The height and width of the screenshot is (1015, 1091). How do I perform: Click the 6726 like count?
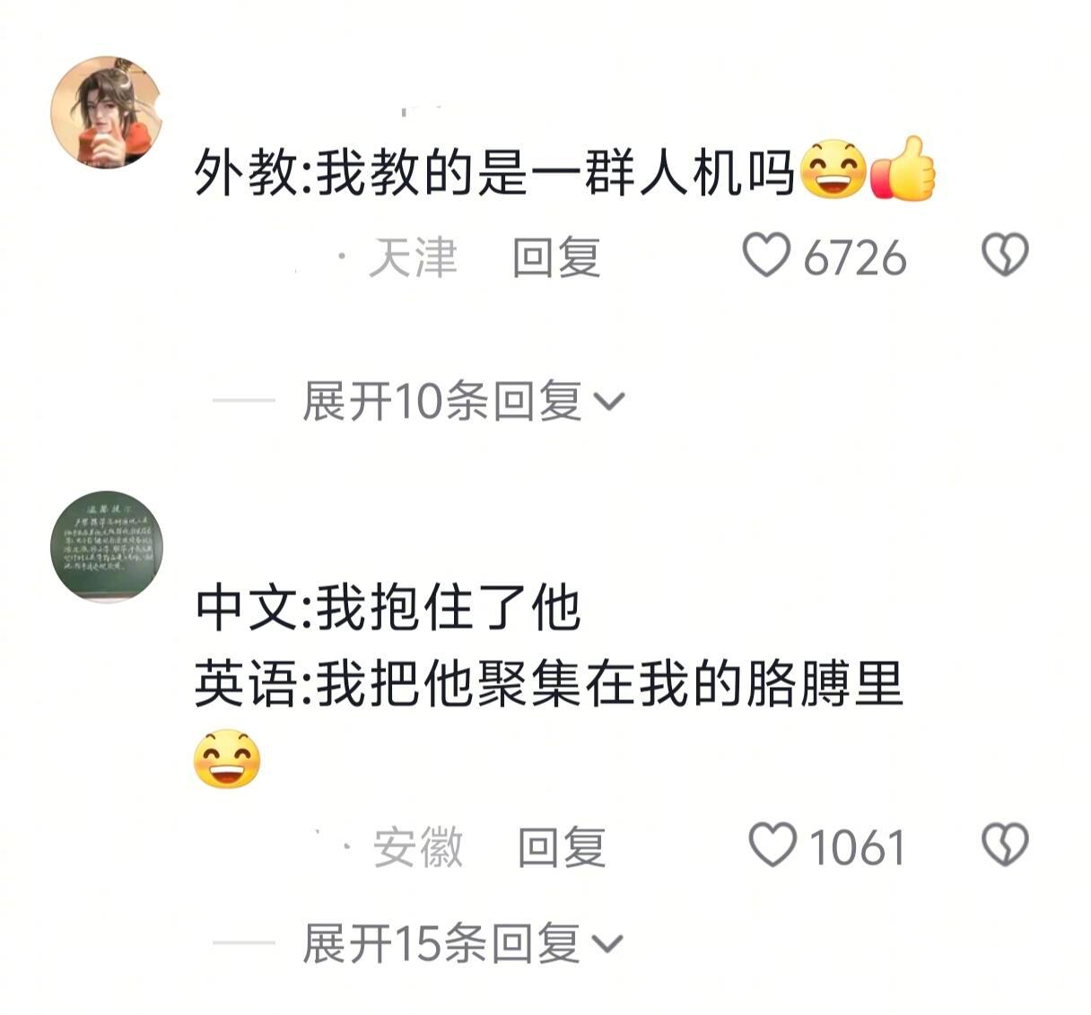[x=855, y=258]
